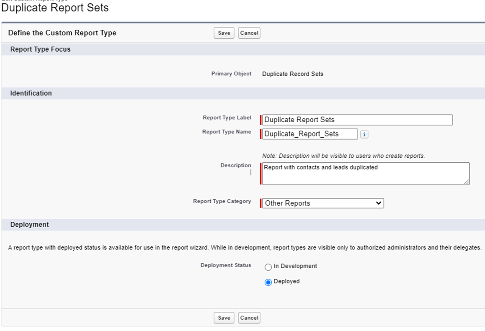Click the Description textarea resize handle
The height and width of the screenshot is (331, 485).
point(467,182)
